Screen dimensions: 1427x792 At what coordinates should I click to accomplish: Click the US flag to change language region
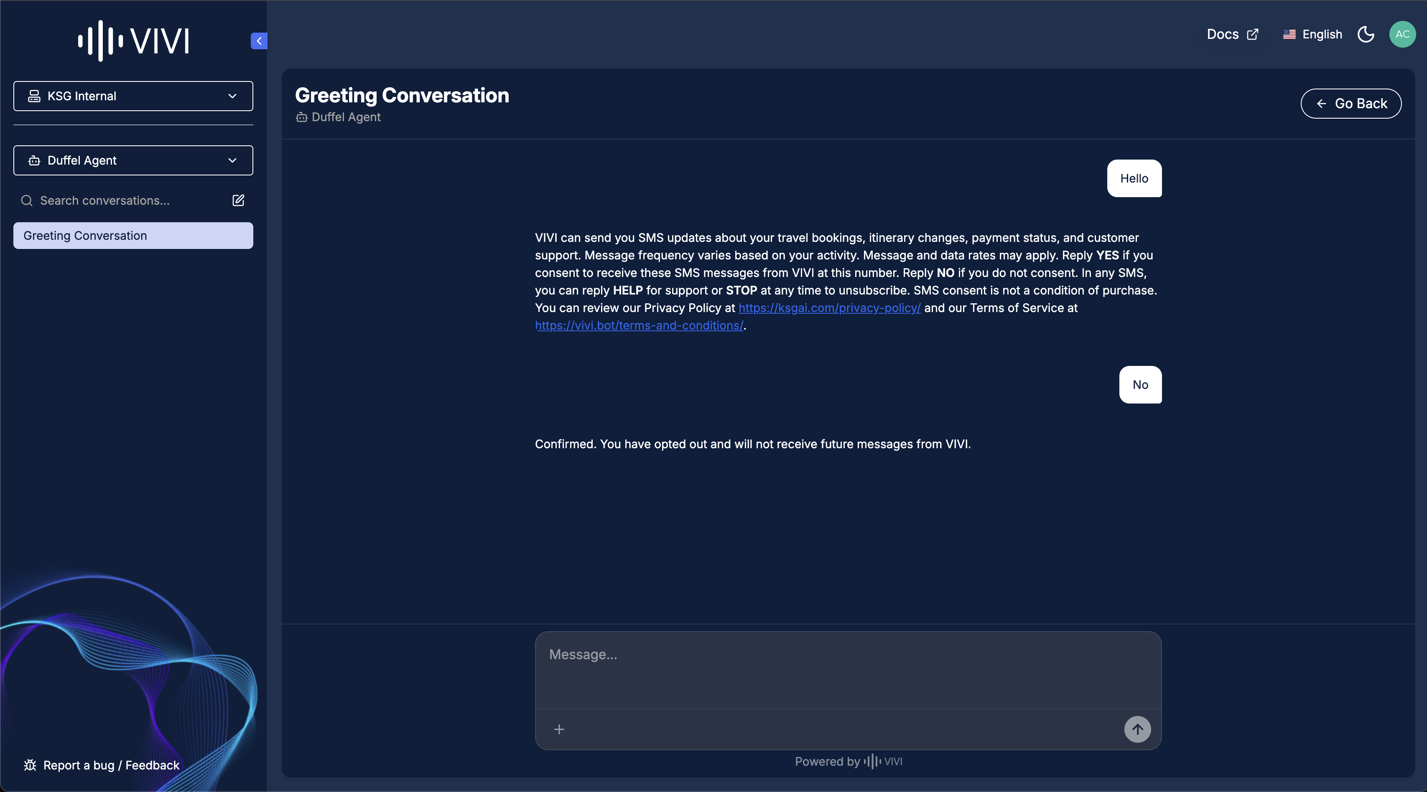pyautogui.click(x=1289, y=34)
